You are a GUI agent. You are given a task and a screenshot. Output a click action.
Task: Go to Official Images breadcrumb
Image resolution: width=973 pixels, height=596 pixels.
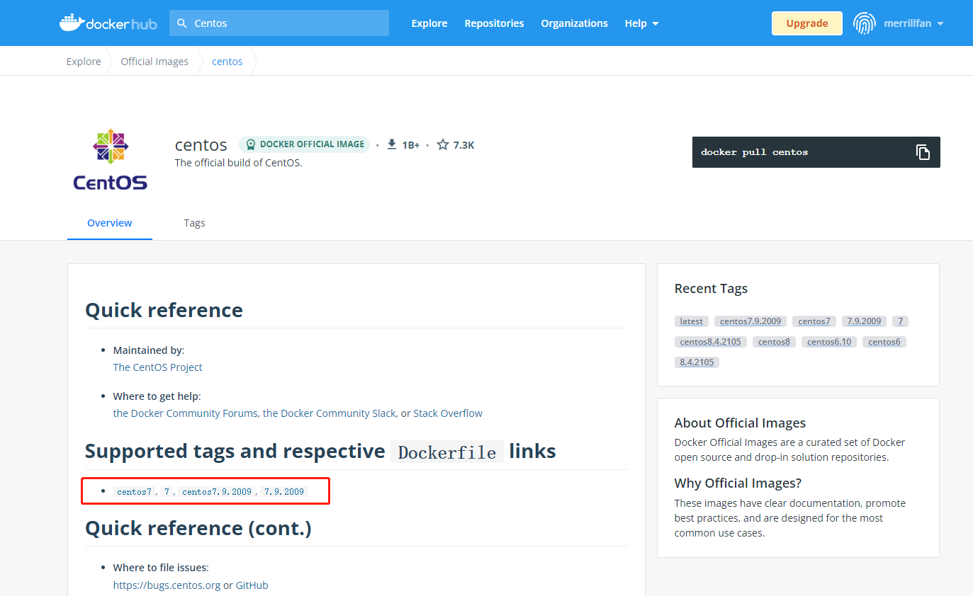[x=154, y=62]
